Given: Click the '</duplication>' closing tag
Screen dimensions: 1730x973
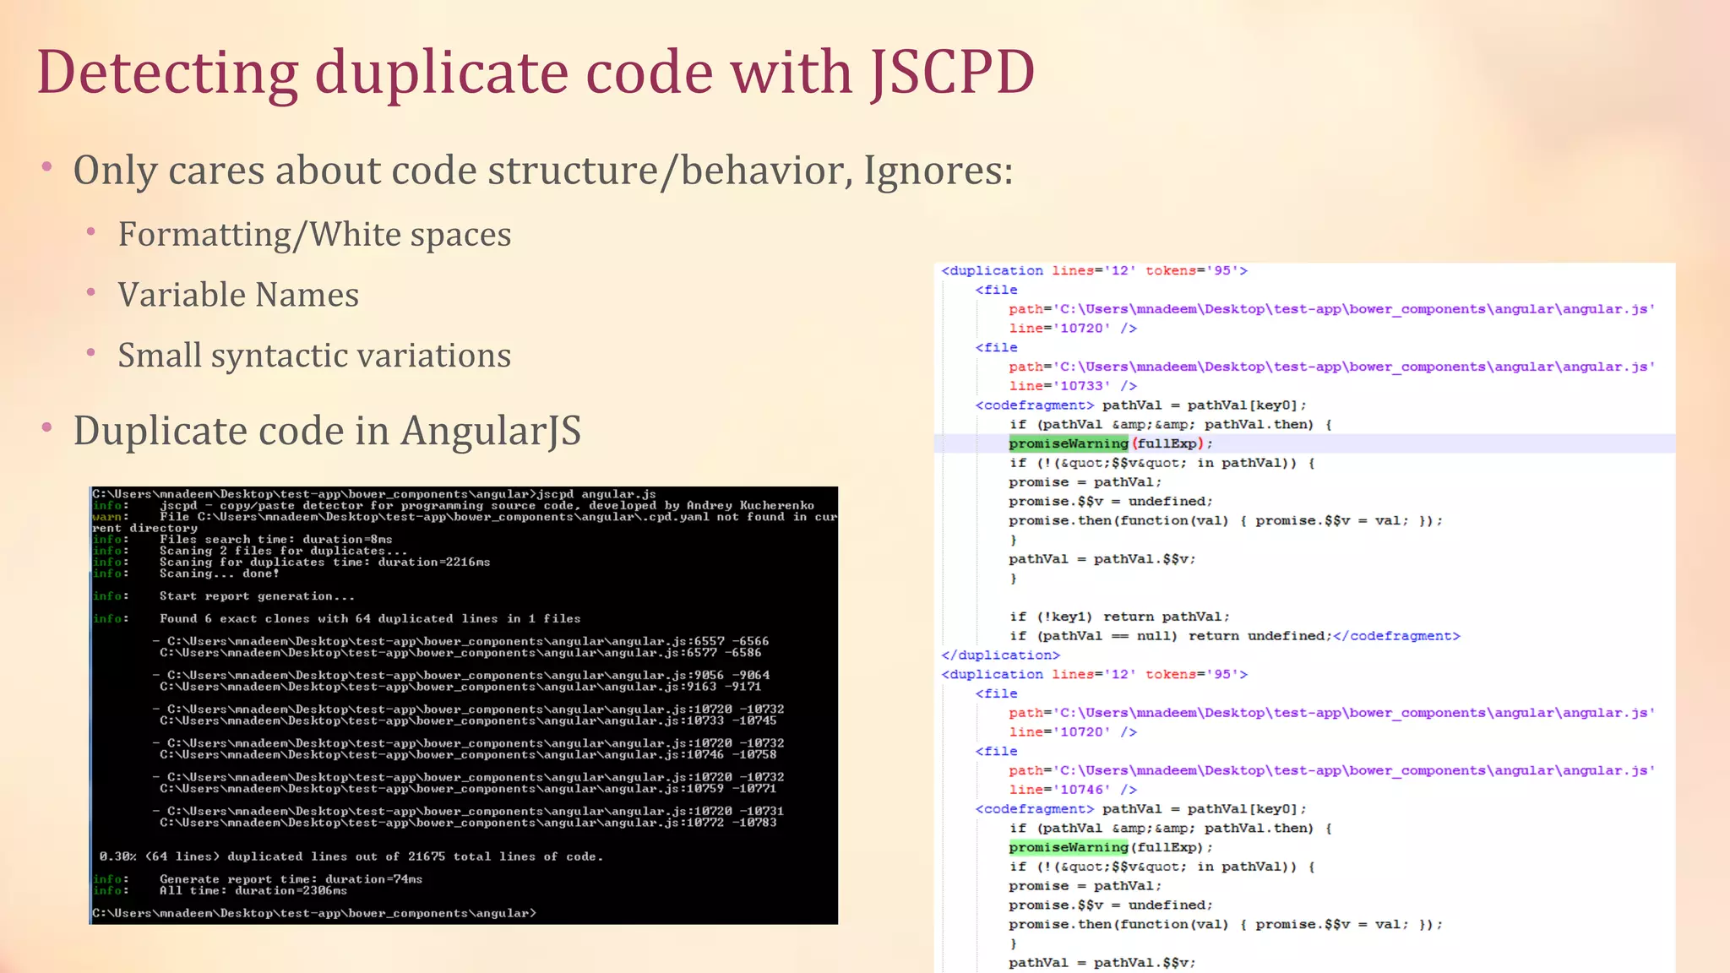Looking at the screenshot, I should click(1001, 655).
